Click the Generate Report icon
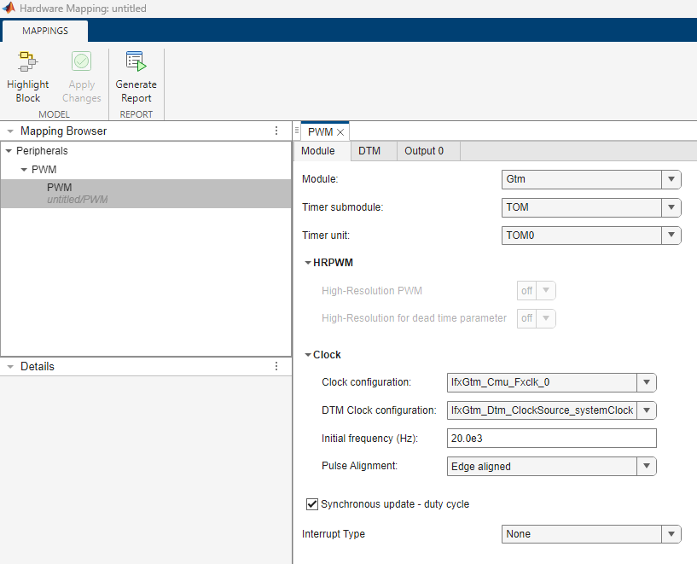The image size is (697, 564). (136, 62)
